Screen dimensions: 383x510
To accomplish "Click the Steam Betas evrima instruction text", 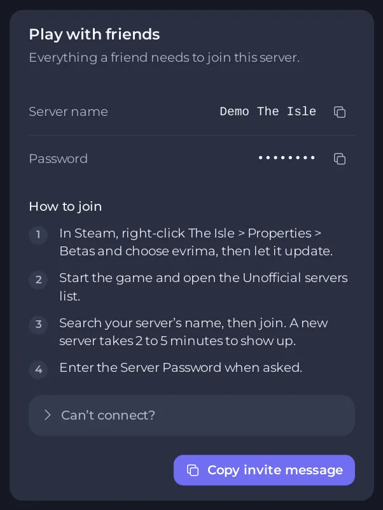I will (x=196, y=242).
